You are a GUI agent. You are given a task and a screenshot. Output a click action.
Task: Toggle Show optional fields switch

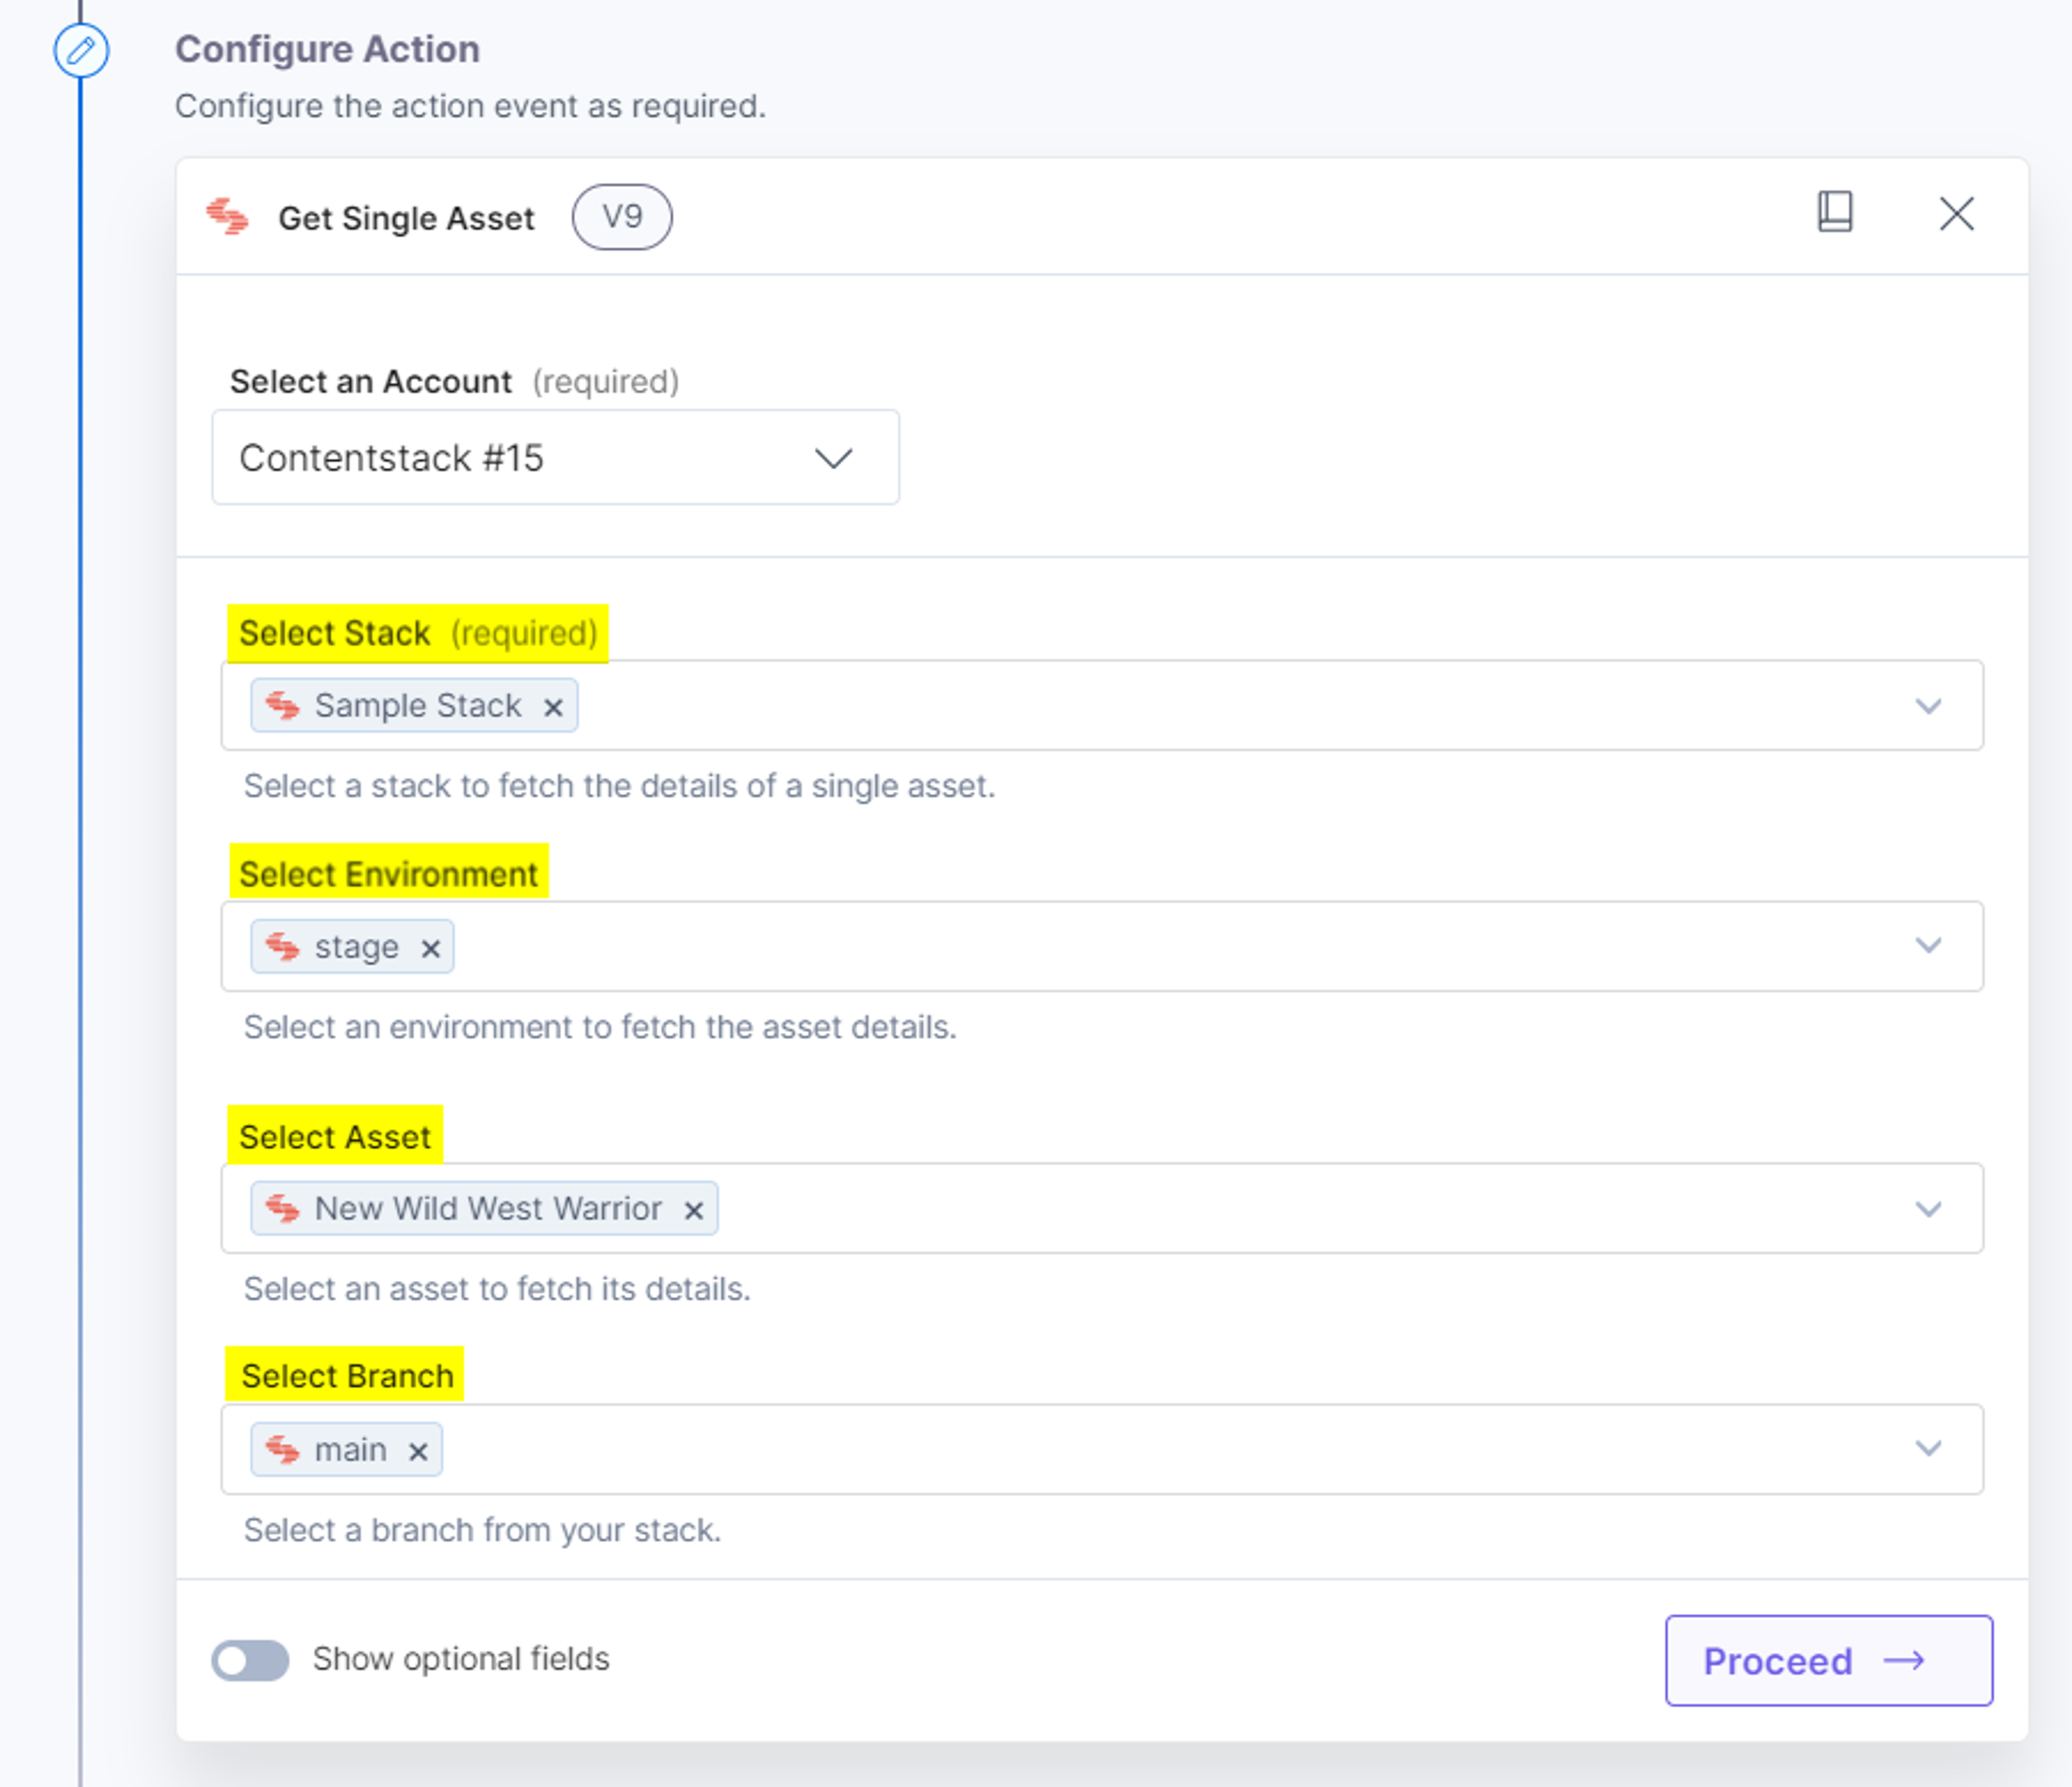pos(250,1660)
